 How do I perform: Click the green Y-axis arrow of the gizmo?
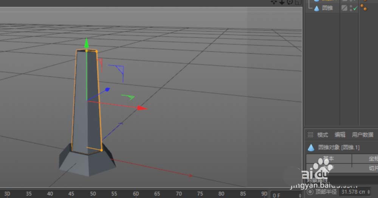[87, 42]
